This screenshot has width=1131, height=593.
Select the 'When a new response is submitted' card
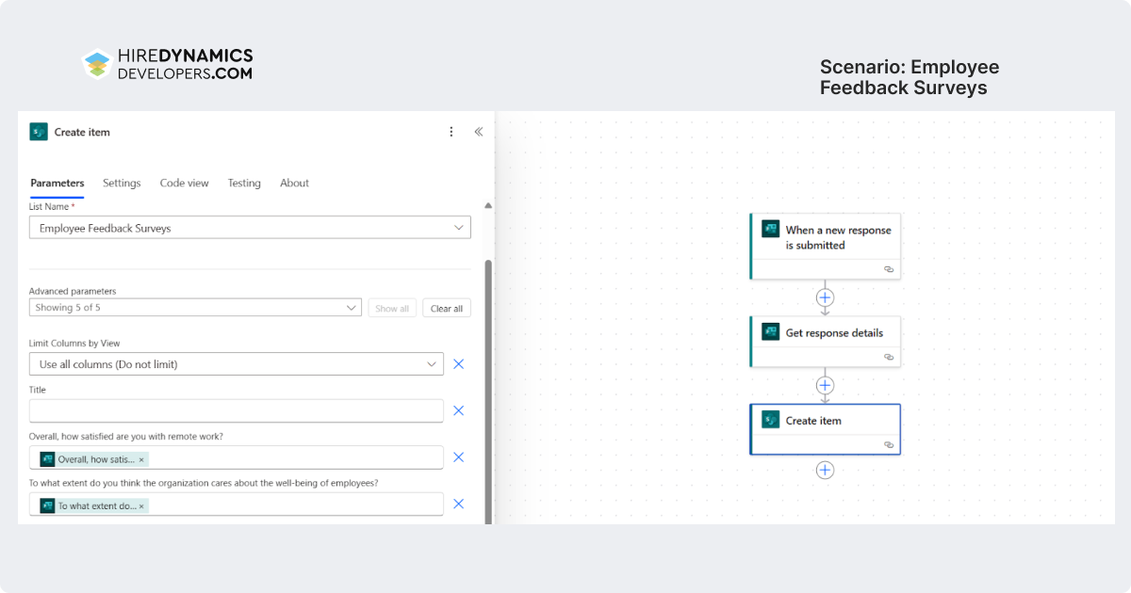tap(825, 246)
